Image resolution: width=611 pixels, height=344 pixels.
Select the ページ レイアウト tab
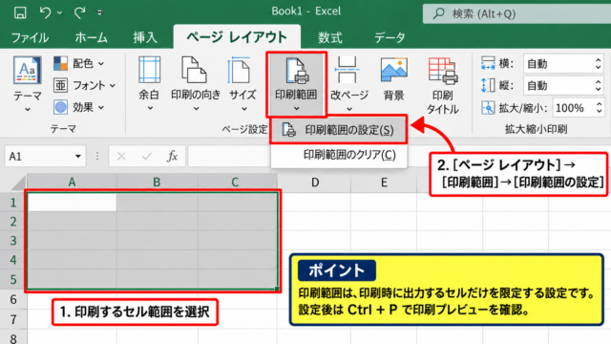[237, 37]
